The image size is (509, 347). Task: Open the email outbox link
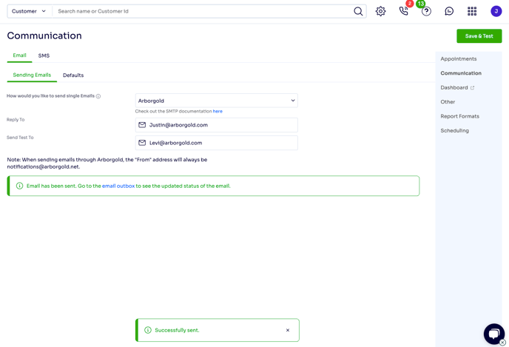click(x=118, y=186)
